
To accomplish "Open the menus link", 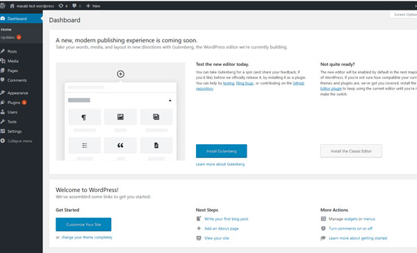I will tap(369, 219).
